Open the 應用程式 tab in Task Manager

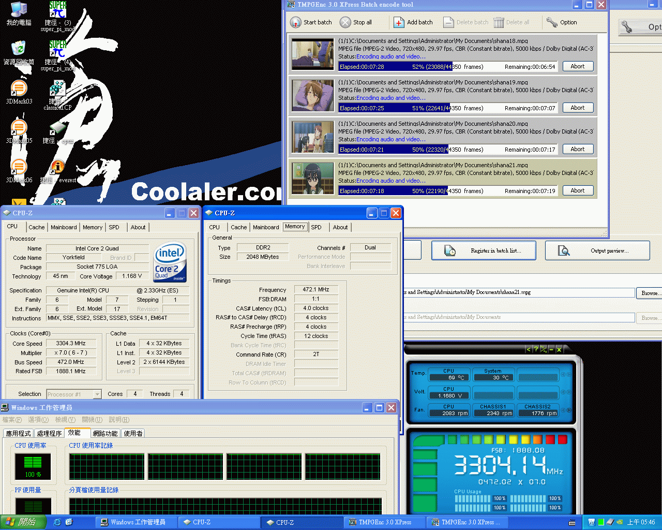19,434
